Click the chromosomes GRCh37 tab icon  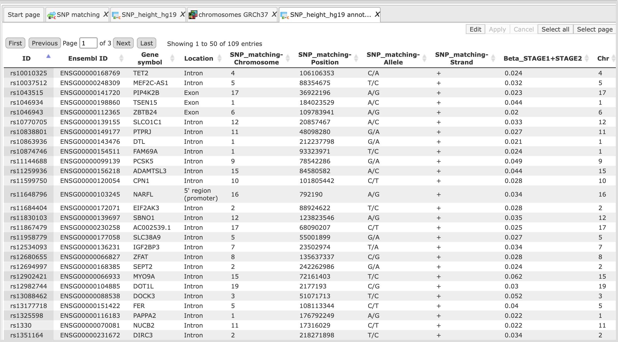click(x=193, y=15)
